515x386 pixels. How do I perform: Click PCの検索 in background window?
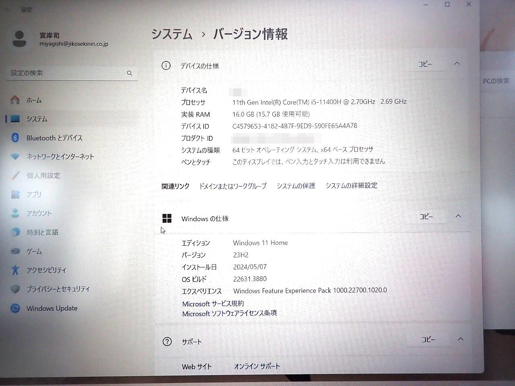[496, 81]
